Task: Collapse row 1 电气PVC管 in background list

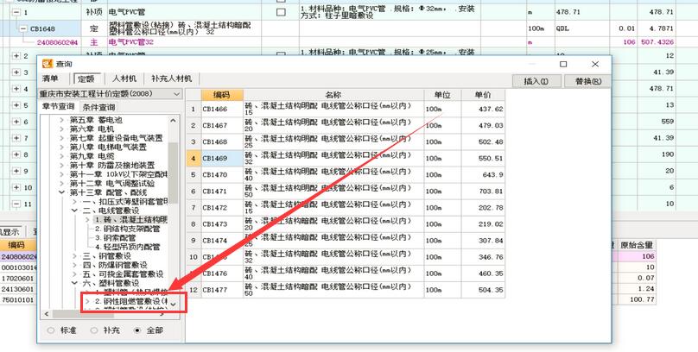Action: (16, 12)
